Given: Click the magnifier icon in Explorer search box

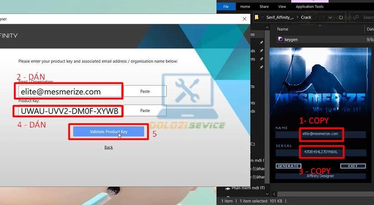Looking at the screenshot, I should pyautogui.click(x=357, y=17).
